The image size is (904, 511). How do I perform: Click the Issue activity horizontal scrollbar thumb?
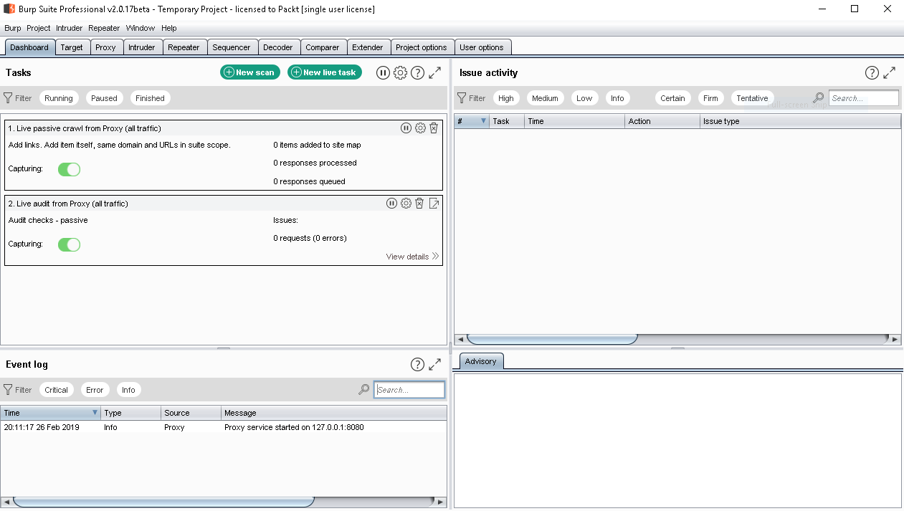[x=552, y=339]
